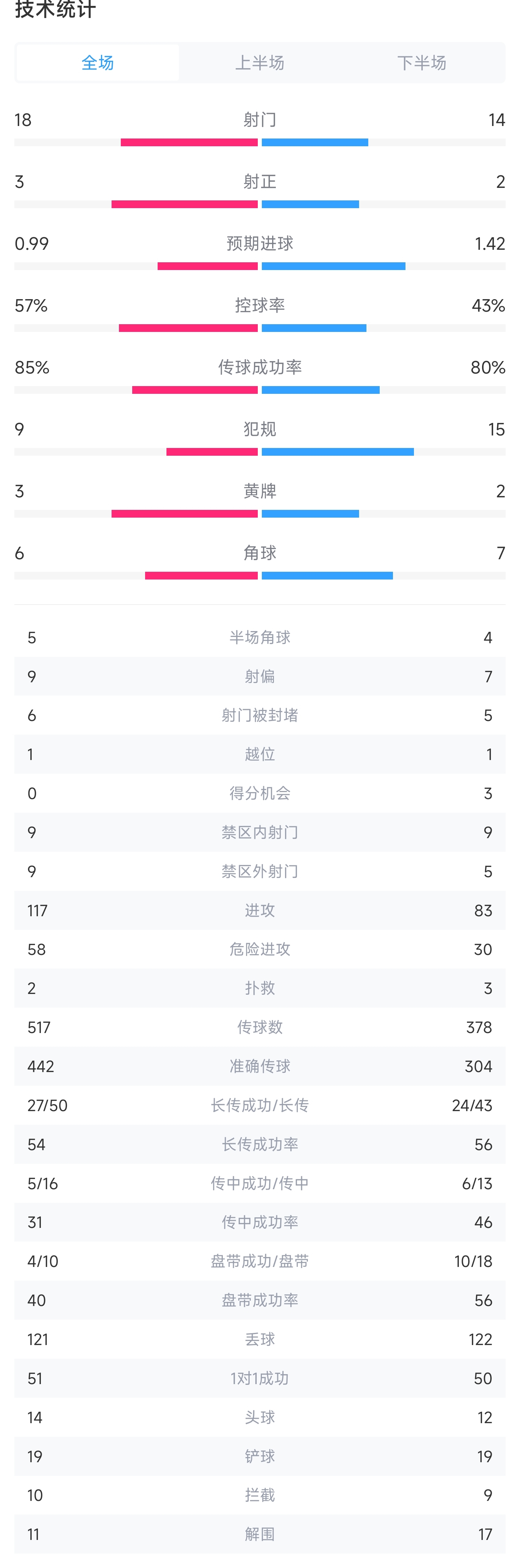Select the 下半场 tab

tap(421, 62)
